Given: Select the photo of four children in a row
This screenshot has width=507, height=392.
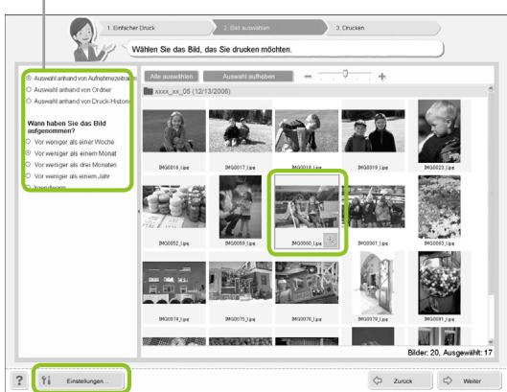Looking at the screenshot, I should pos(373,207).
